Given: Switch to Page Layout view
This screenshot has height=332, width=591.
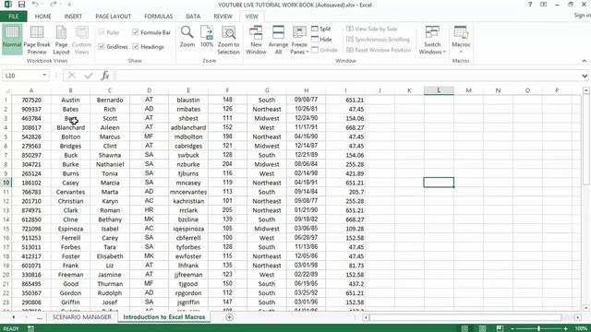Looking at the screenshot, I should coord(61,40).
